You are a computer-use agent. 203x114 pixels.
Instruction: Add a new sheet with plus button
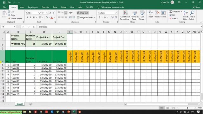[x=30, y=104]
